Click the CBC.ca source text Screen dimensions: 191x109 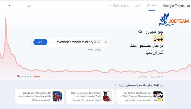[35, 100]
